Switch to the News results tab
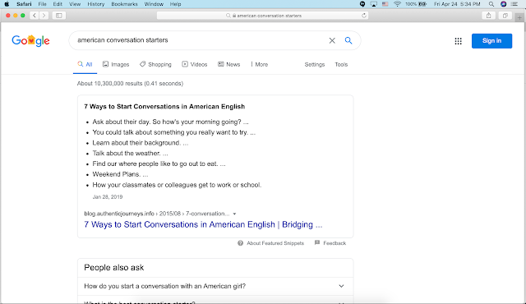This screenshot has width=526, height=304. click(228, 64)
